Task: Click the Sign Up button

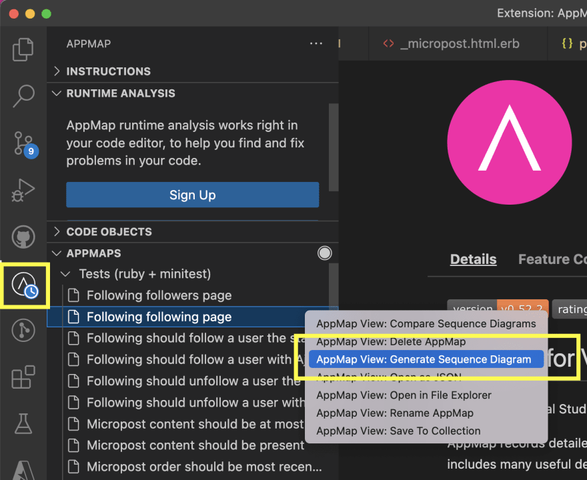Action: click(x=192, y=195)
